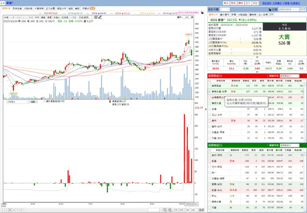Click the 細節 button beside 分點進出

point(33,102)
